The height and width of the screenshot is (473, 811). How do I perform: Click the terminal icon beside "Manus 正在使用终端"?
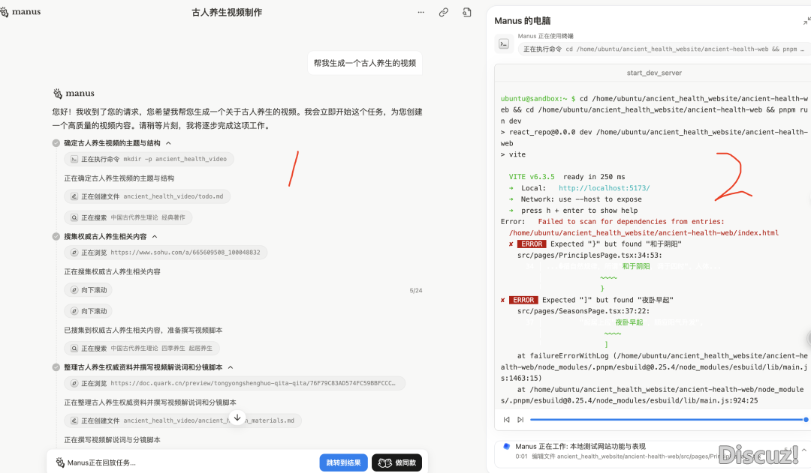click(x=504, y=43)
